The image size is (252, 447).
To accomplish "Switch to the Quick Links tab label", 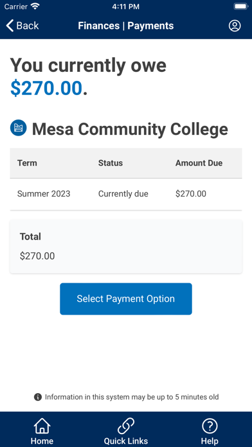I will tap(126, 441).
